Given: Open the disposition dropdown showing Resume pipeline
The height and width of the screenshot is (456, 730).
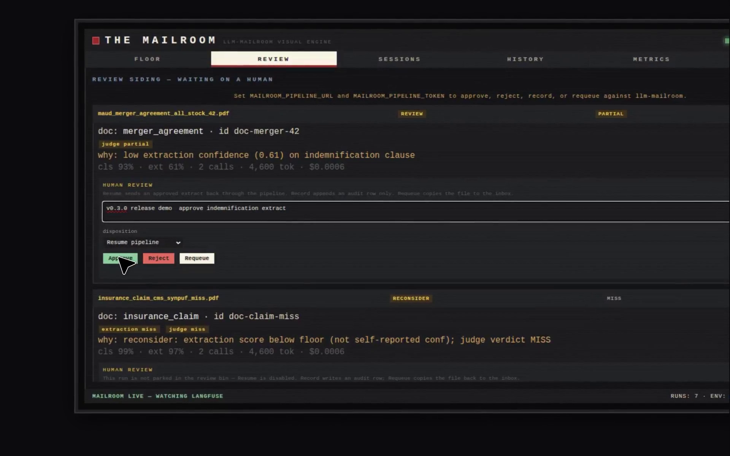Looking at the screenshot, I should coord(143,242).
